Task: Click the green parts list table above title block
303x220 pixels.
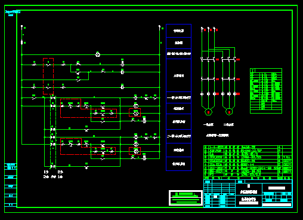Action: click(x=248, y=163)
